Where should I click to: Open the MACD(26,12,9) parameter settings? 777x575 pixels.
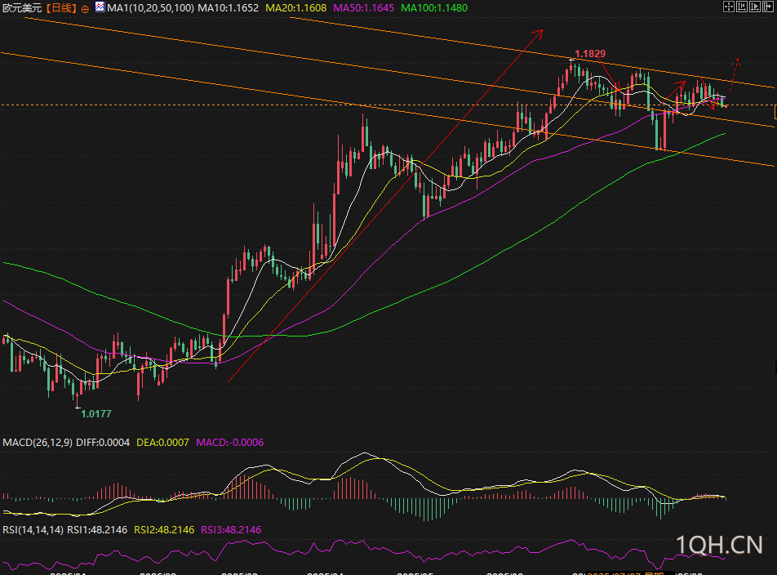click(x=38, y=442)
